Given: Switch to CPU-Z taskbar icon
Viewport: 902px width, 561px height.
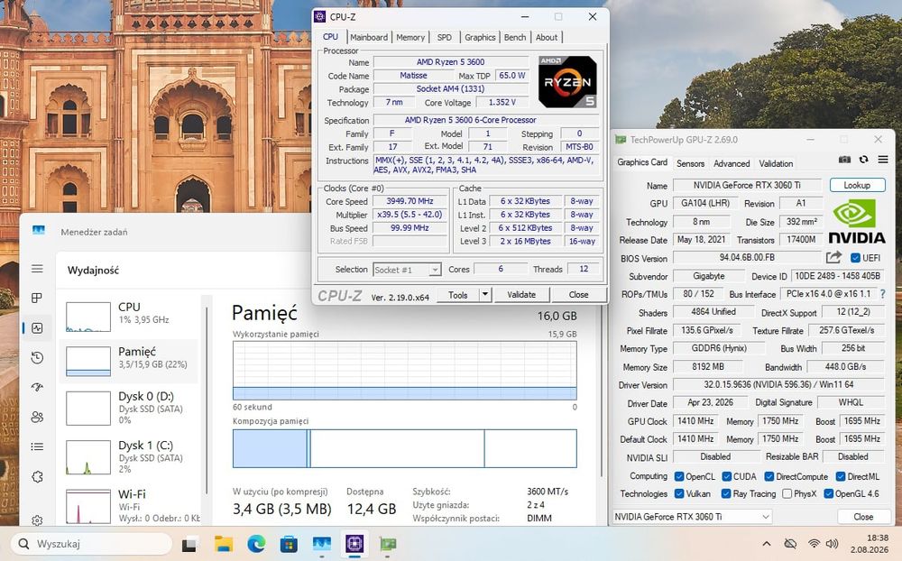Looking at the screenshot, I should [354, 544].
